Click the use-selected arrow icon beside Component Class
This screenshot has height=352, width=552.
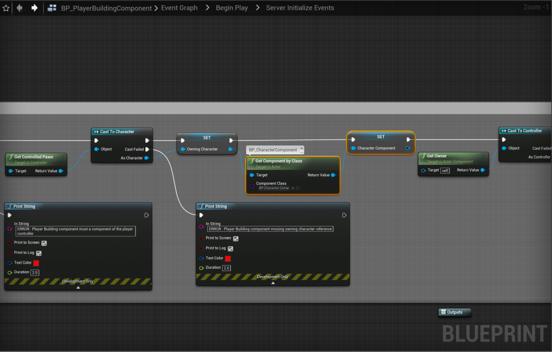(x=293, y=188)
